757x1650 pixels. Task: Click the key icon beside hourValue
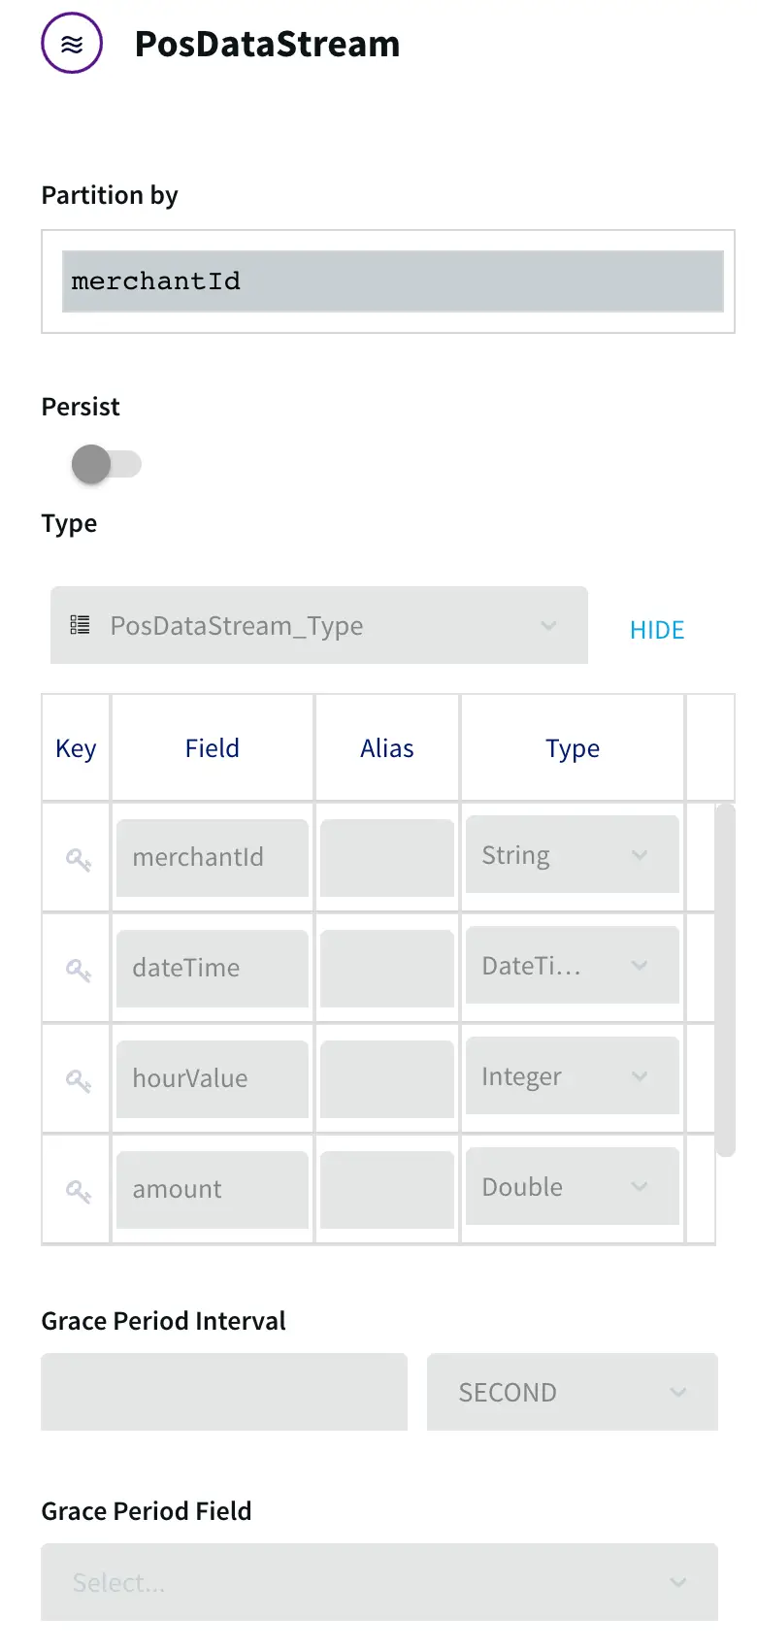(78, 1080)
